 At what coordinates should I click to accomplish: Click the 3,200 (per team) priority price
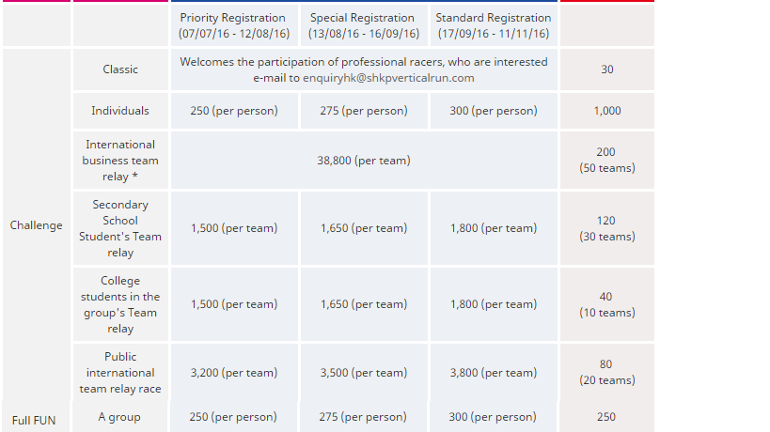(234, 373)
